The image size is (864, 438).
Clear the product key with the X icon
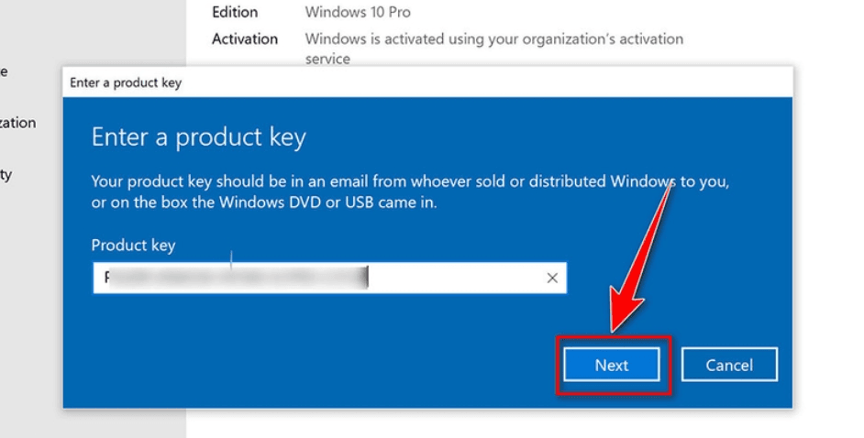coord(552,278)
